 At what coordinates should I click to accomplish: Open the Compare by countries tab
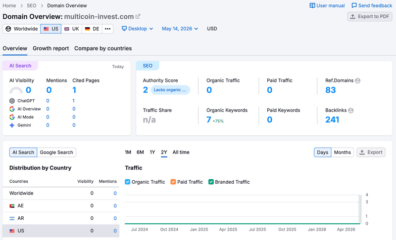click(103, 48)
